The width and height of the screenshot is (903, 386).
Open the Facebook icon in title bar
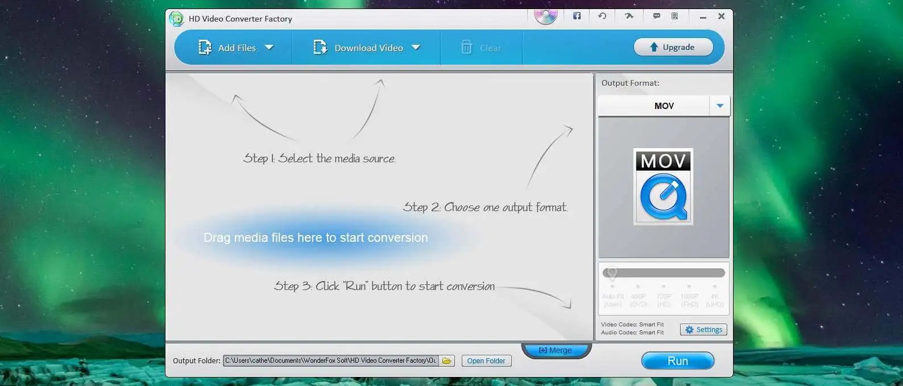(577, 16)
